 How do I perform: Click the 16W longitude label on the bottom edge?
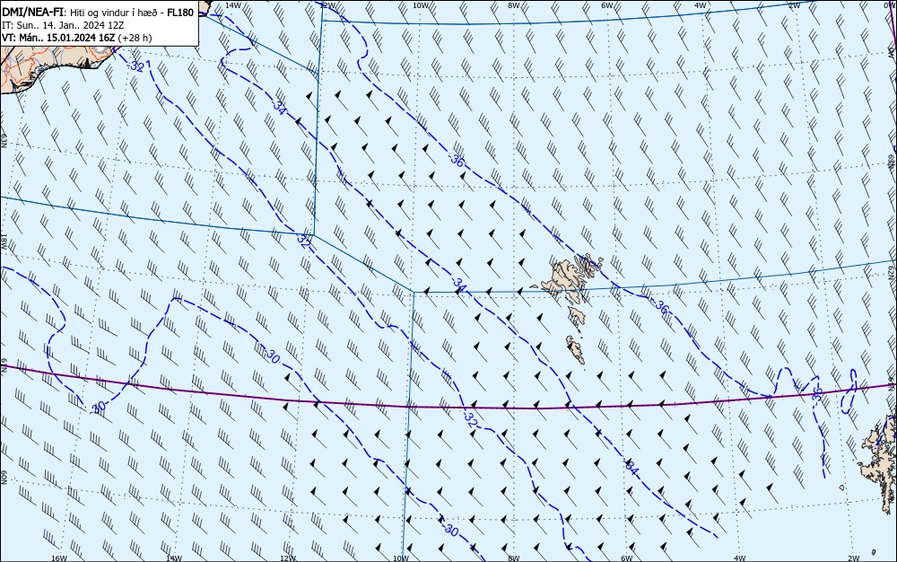pyautogui.click(x=59, y=558)
